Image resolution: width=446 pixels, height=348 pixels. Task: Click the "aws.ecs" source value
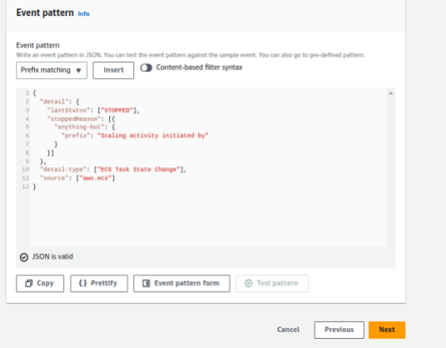96,178
